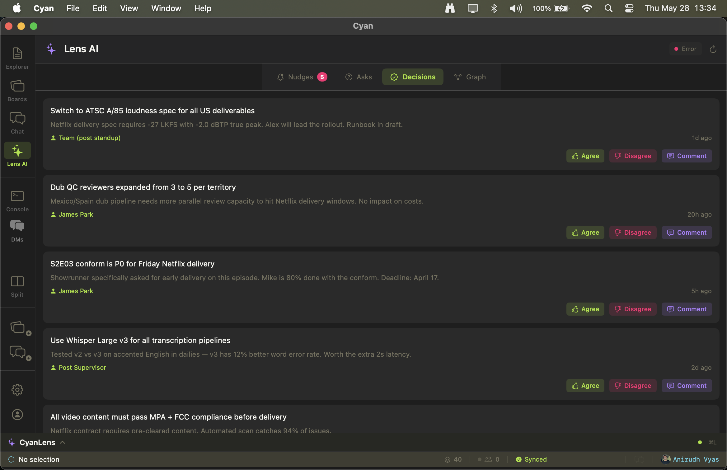This screenshot has width=727, height=470.
Task: Open the screen mirroring menu bar icon
Action: [473, 8]
